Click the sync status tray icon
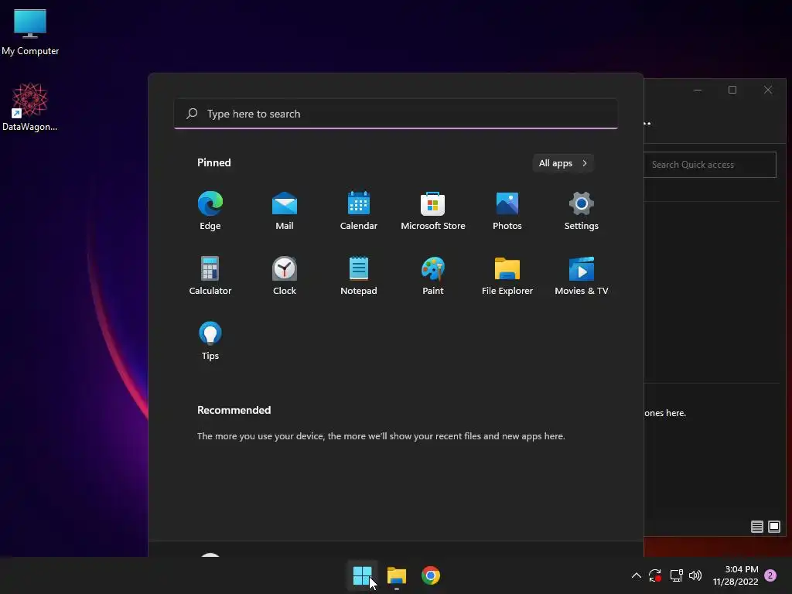Image resolution: width=792 pixels, height=594 pixels. 655,575
